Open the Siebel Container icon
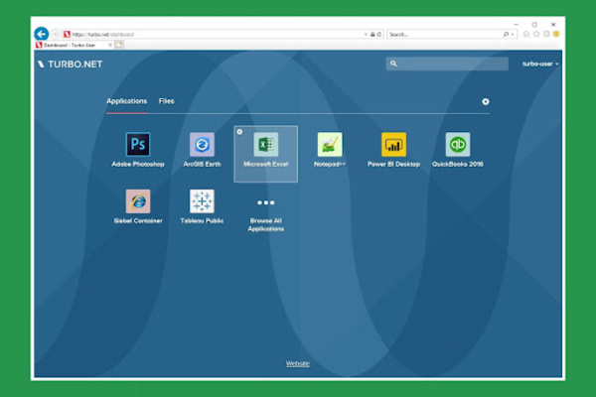 [x=138, y=201]
